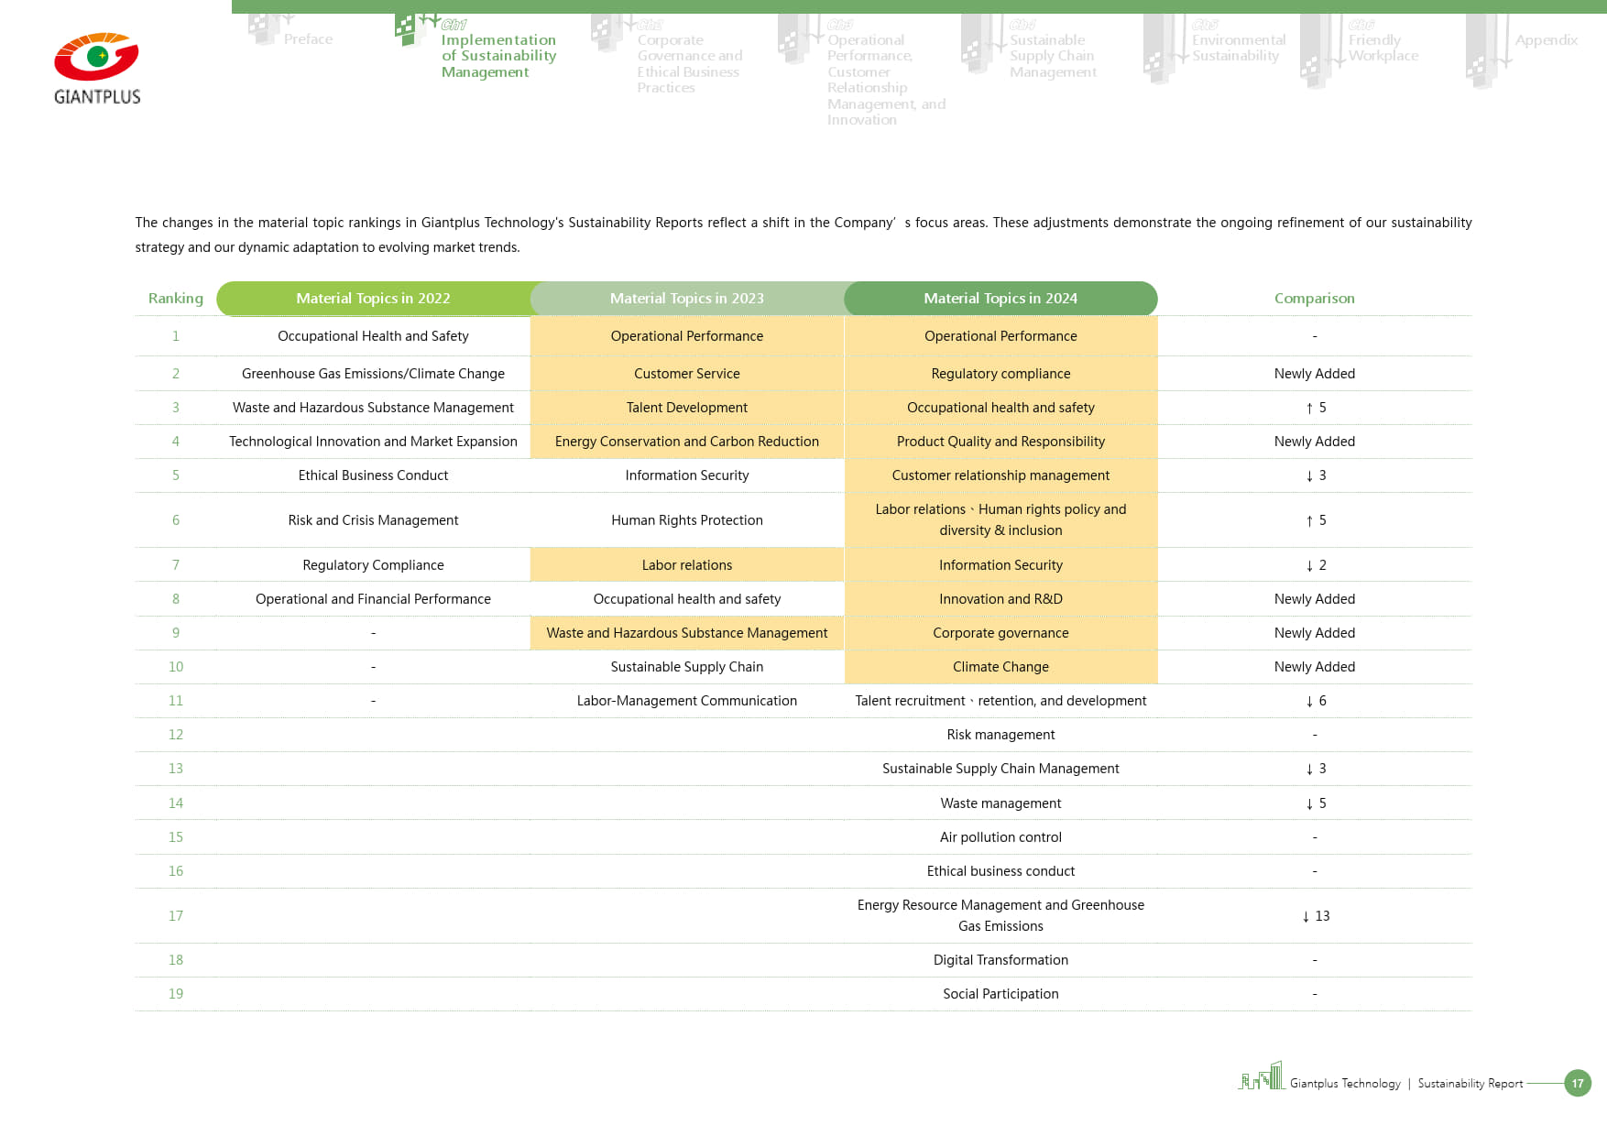
Task: Click the Ch6 Friendly Workplace building icon
Action: (1316, 51)
